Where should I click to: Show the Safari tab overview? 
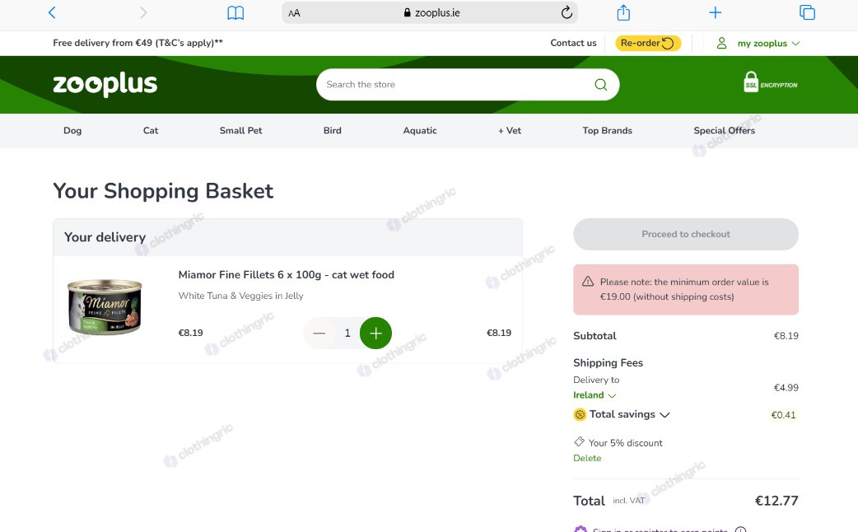[x=807, y=12]
